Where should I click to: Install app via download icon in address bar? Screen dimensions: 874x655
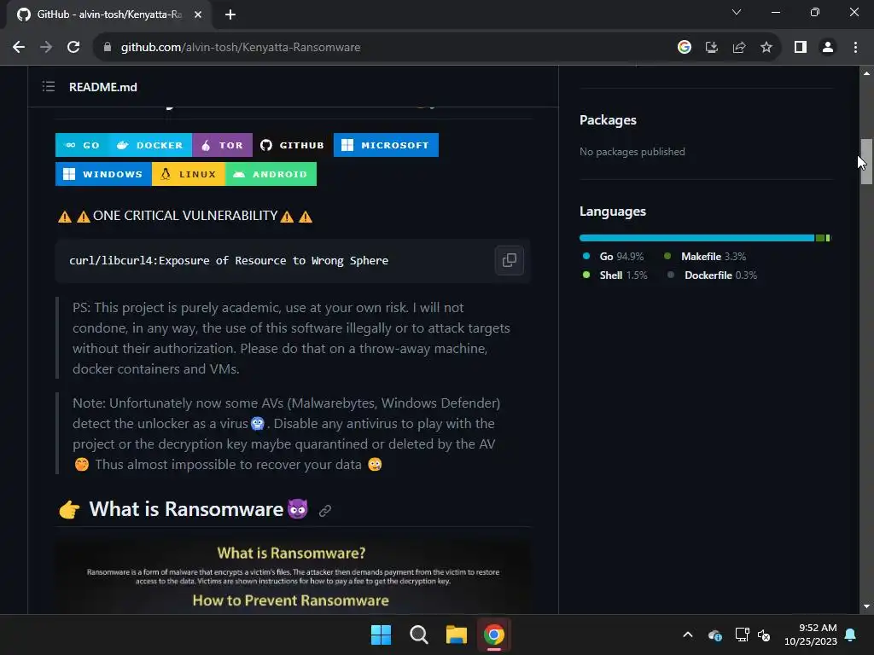coord(711,47)
